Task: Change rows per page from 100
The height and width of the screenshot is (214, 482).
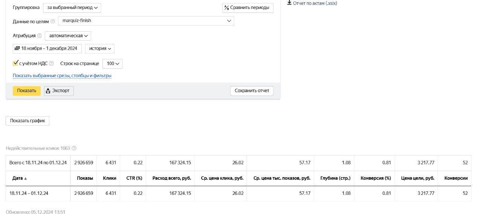Action: click(112, 64)
